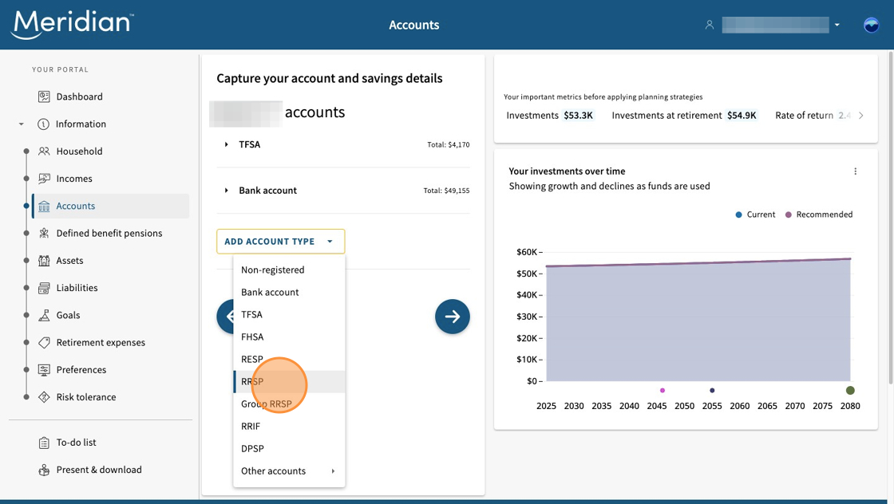Click the dark timeline marker near 2055

point(712,391)
